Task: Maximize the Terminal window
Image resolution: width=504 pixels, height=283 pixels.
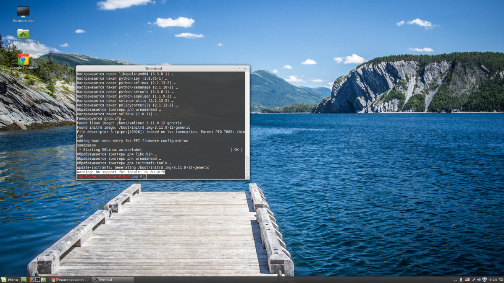Action: 239,68
